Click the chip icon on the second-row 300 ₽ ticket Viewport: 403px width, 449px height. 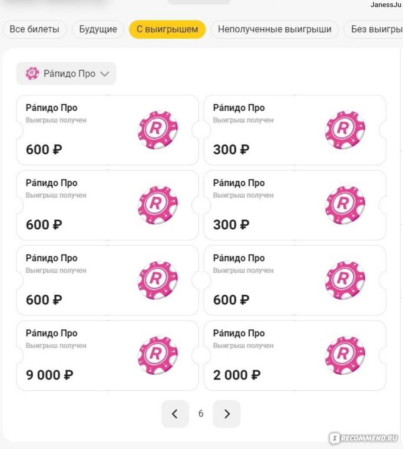point(345,205)
